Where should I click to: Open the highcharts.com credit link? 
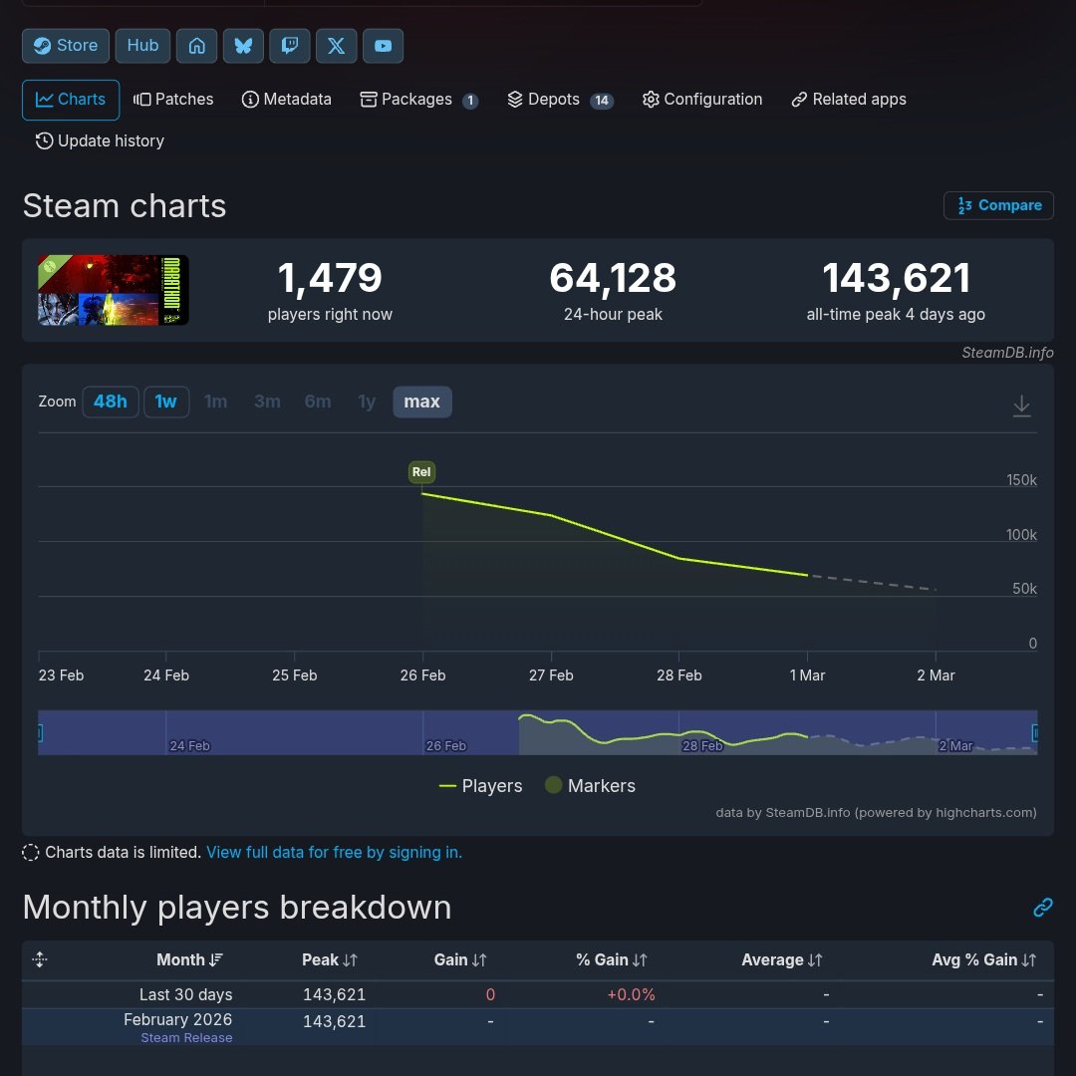click(877, 813)
